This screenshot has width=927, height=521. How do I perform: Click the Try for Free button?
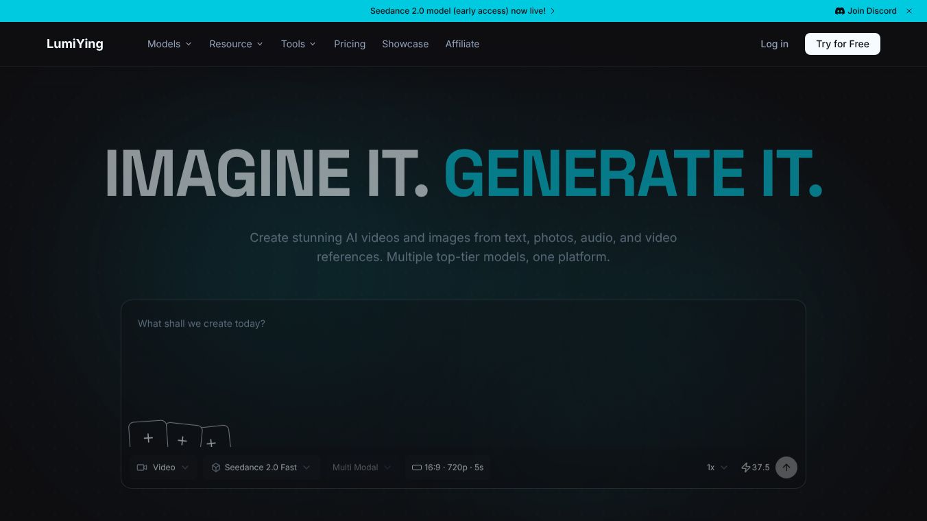point(843,44)
